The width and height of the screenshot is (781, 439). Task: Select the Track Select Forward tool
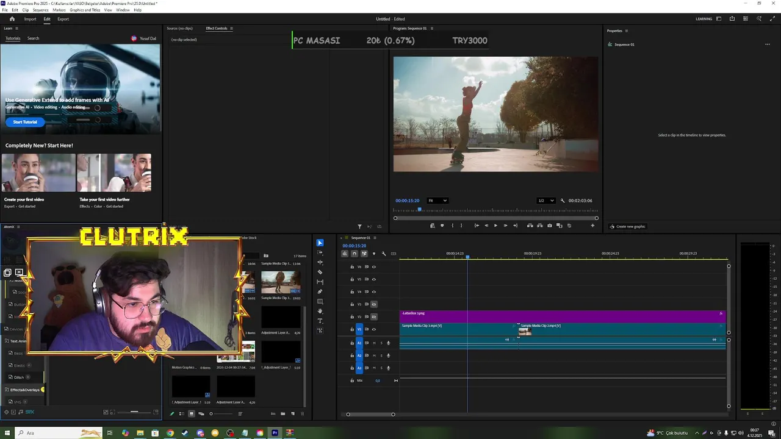tap(320, 252)
